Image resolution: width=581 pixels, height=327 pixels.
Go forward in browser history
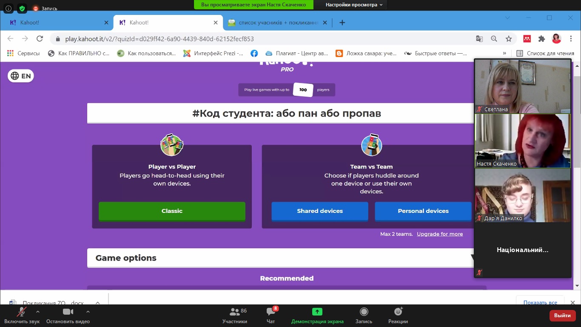point(25,39)
